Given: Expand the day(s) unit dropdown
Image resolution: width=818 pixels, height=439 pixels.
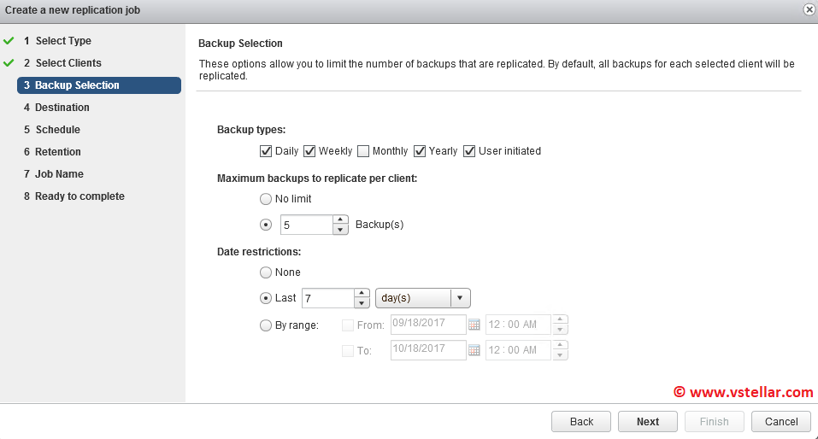Looking at the screenshot, I should 460,298.
